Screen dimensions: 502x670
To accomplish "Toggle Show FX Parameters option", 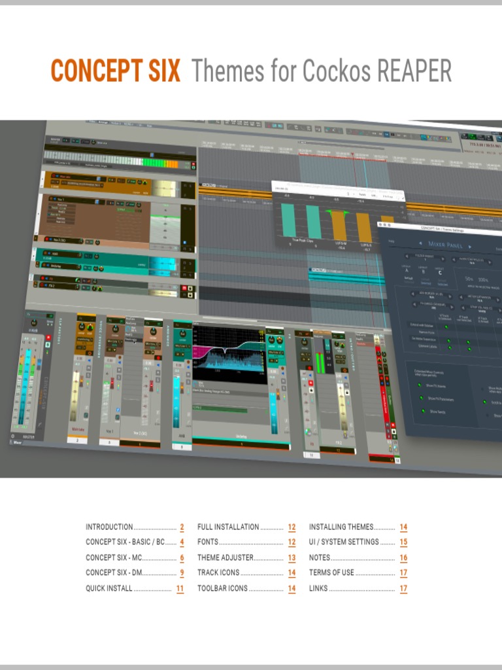I will (421, 398).
